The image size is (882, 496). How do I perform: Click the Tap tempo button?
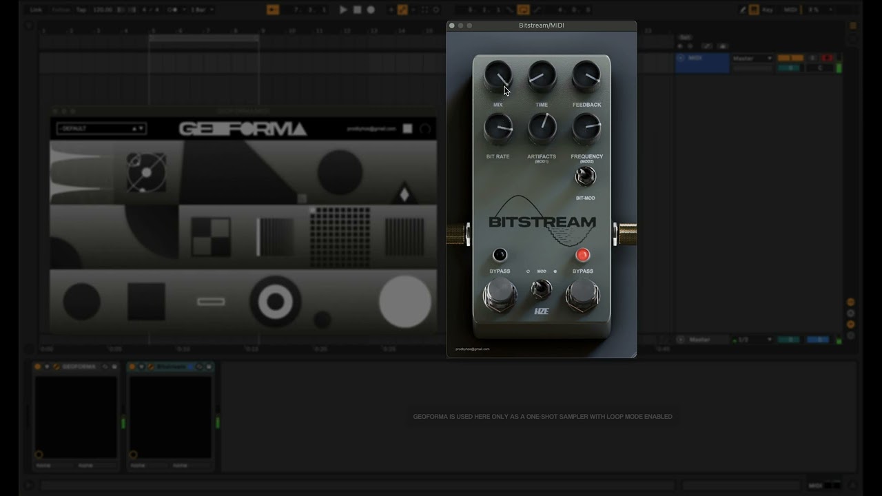click(81, 10)
